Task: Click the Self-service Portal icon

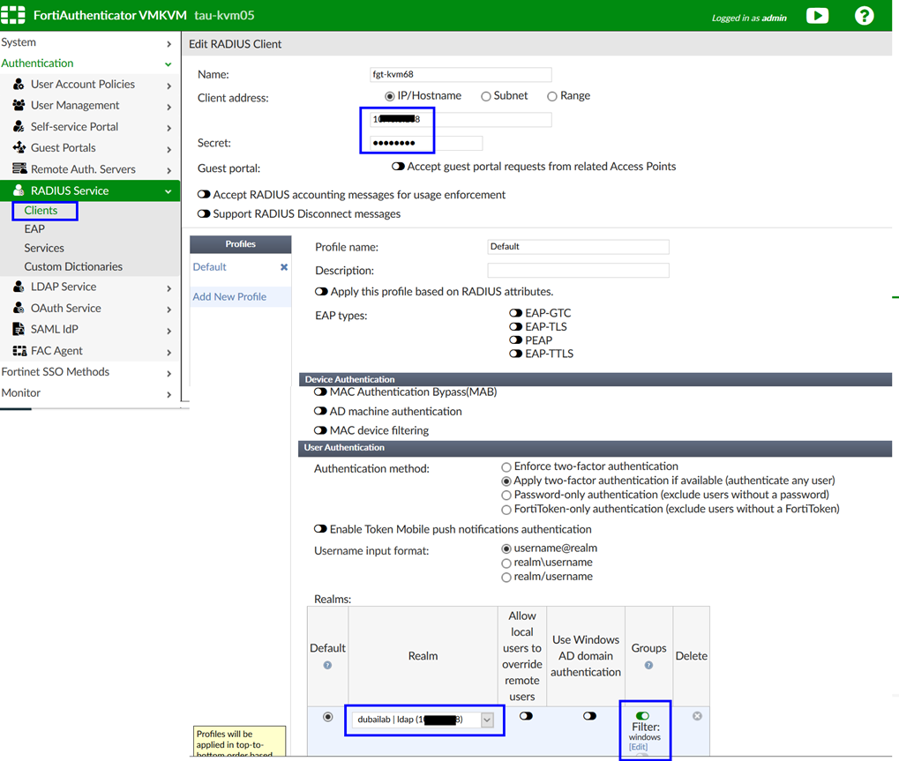Action: coord(19,127)
